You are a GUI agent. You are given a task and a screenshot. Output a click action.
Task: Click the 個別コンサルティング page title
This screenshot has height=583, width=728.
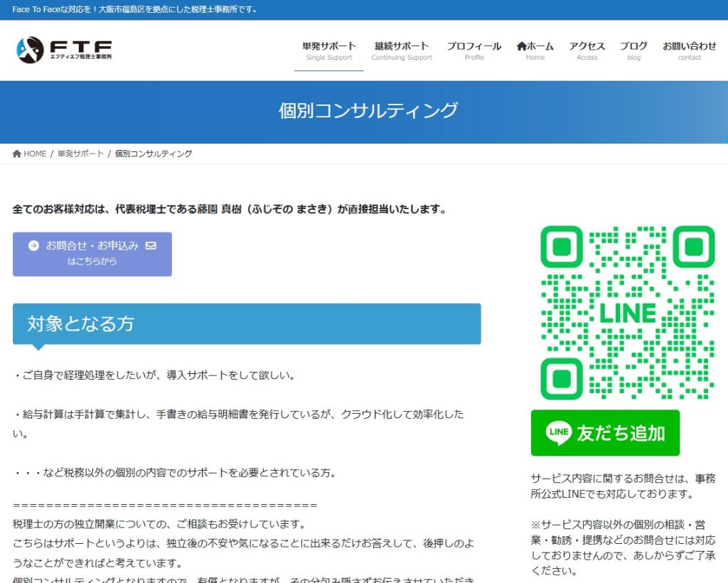[x=368, y=111]
